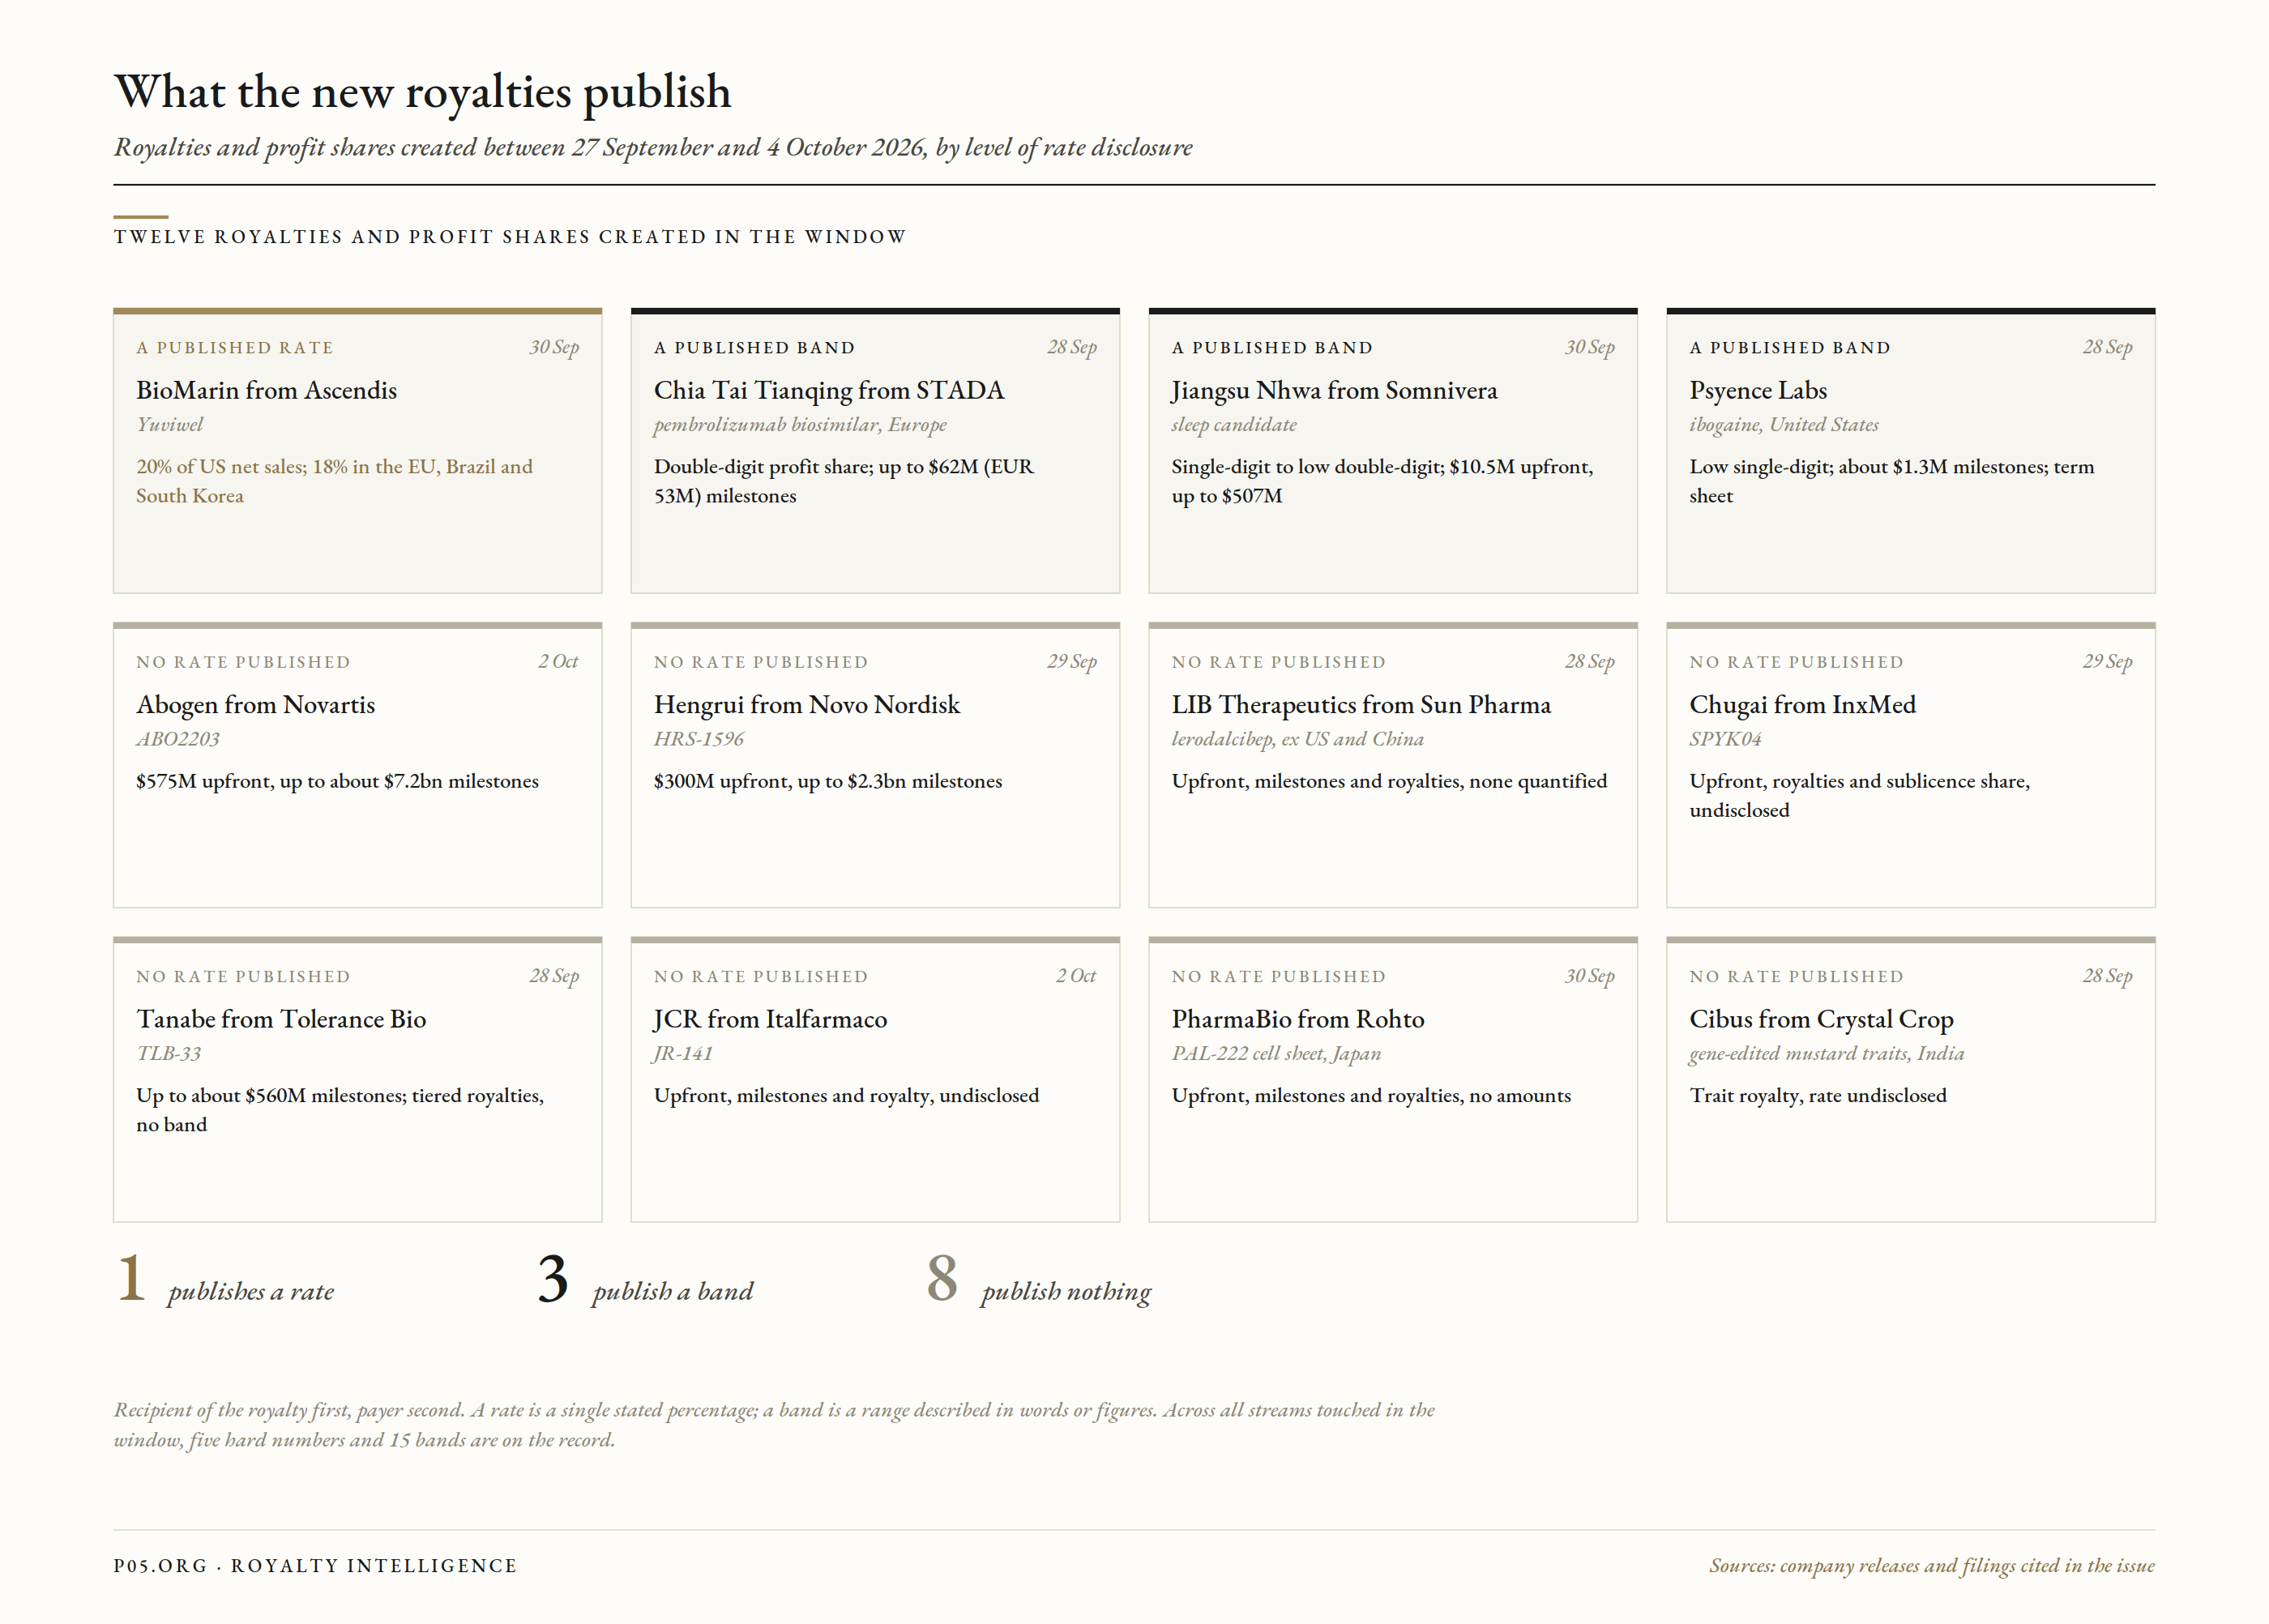This screenshot has width=2269, height=1624.
Task: Click the title 'What the new royalties publish'
Action: (x=422, y=92)
